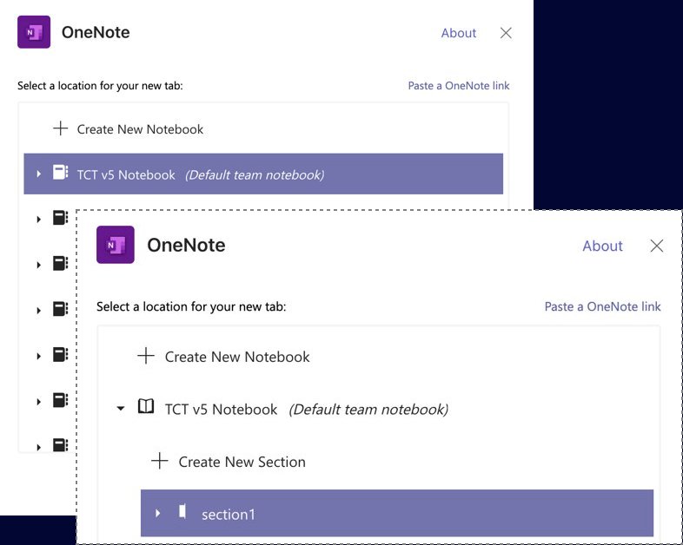Close the foreground OneNote dialog
The height and width of the screenshot is (545, 683).
(x=657, y=246)
